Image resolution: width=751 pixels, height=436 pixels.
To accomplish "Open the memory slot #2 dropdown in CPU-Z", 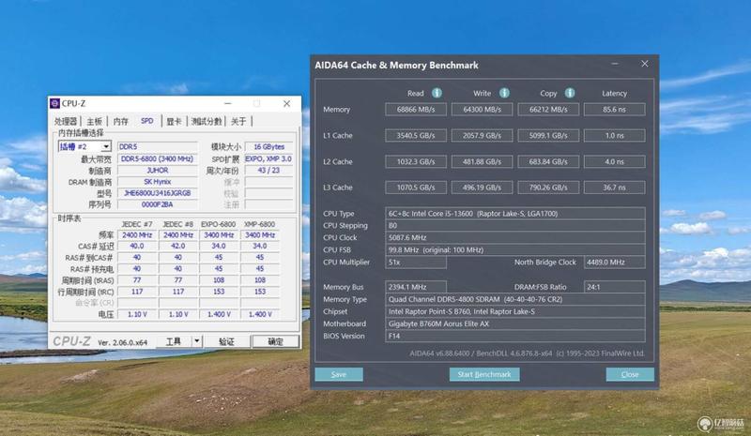I will coord(106,146).
